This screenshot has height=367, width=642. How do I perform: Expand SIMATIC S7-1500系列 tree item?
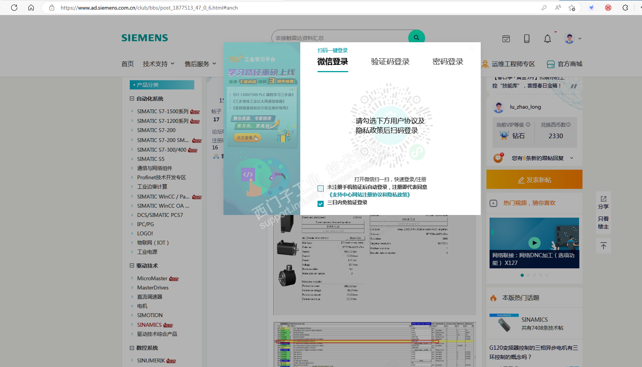pyautogui.click(x=132, y=111)
